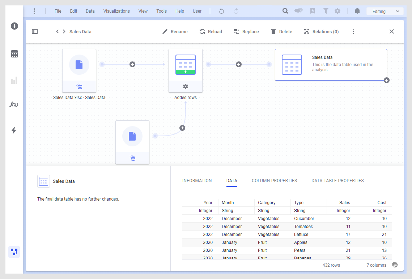Click the 432 rows count
This screenshot has width=412, height=279.
coord(331,265)
